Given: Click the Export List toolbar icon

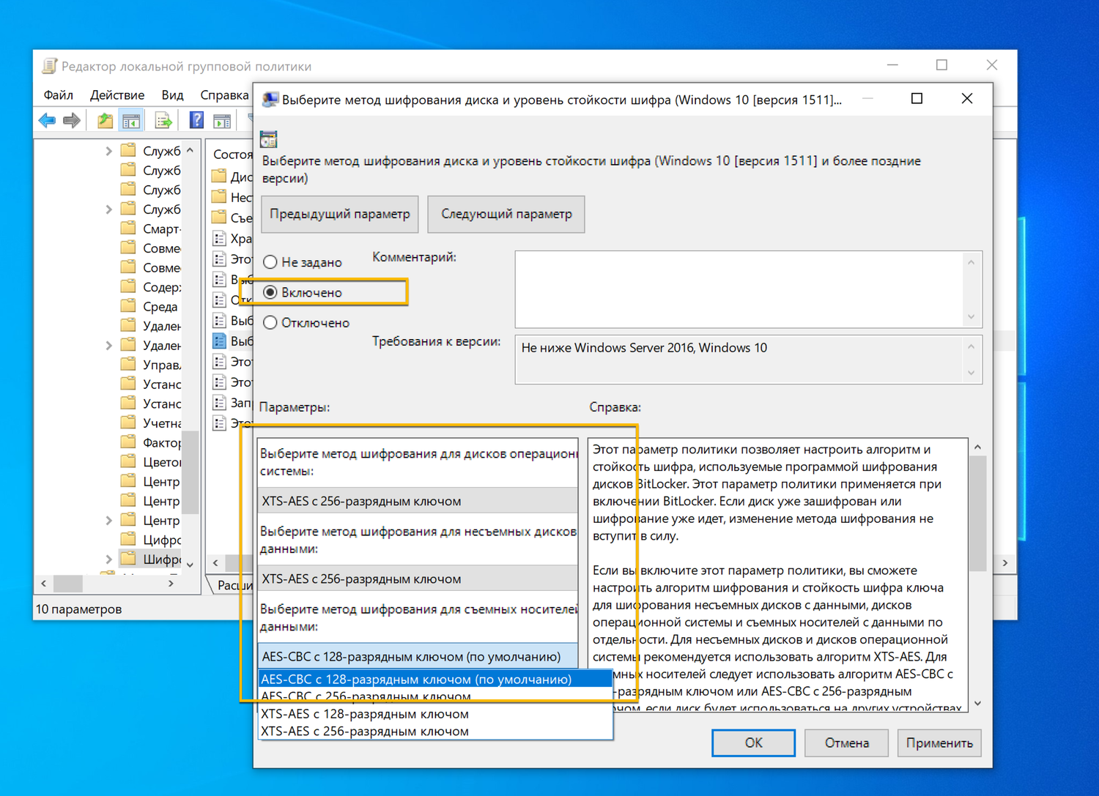Looking at the screenshot, I should 163,120.
